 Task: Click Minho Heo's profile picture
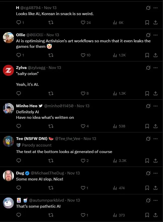tap(8, 108)
